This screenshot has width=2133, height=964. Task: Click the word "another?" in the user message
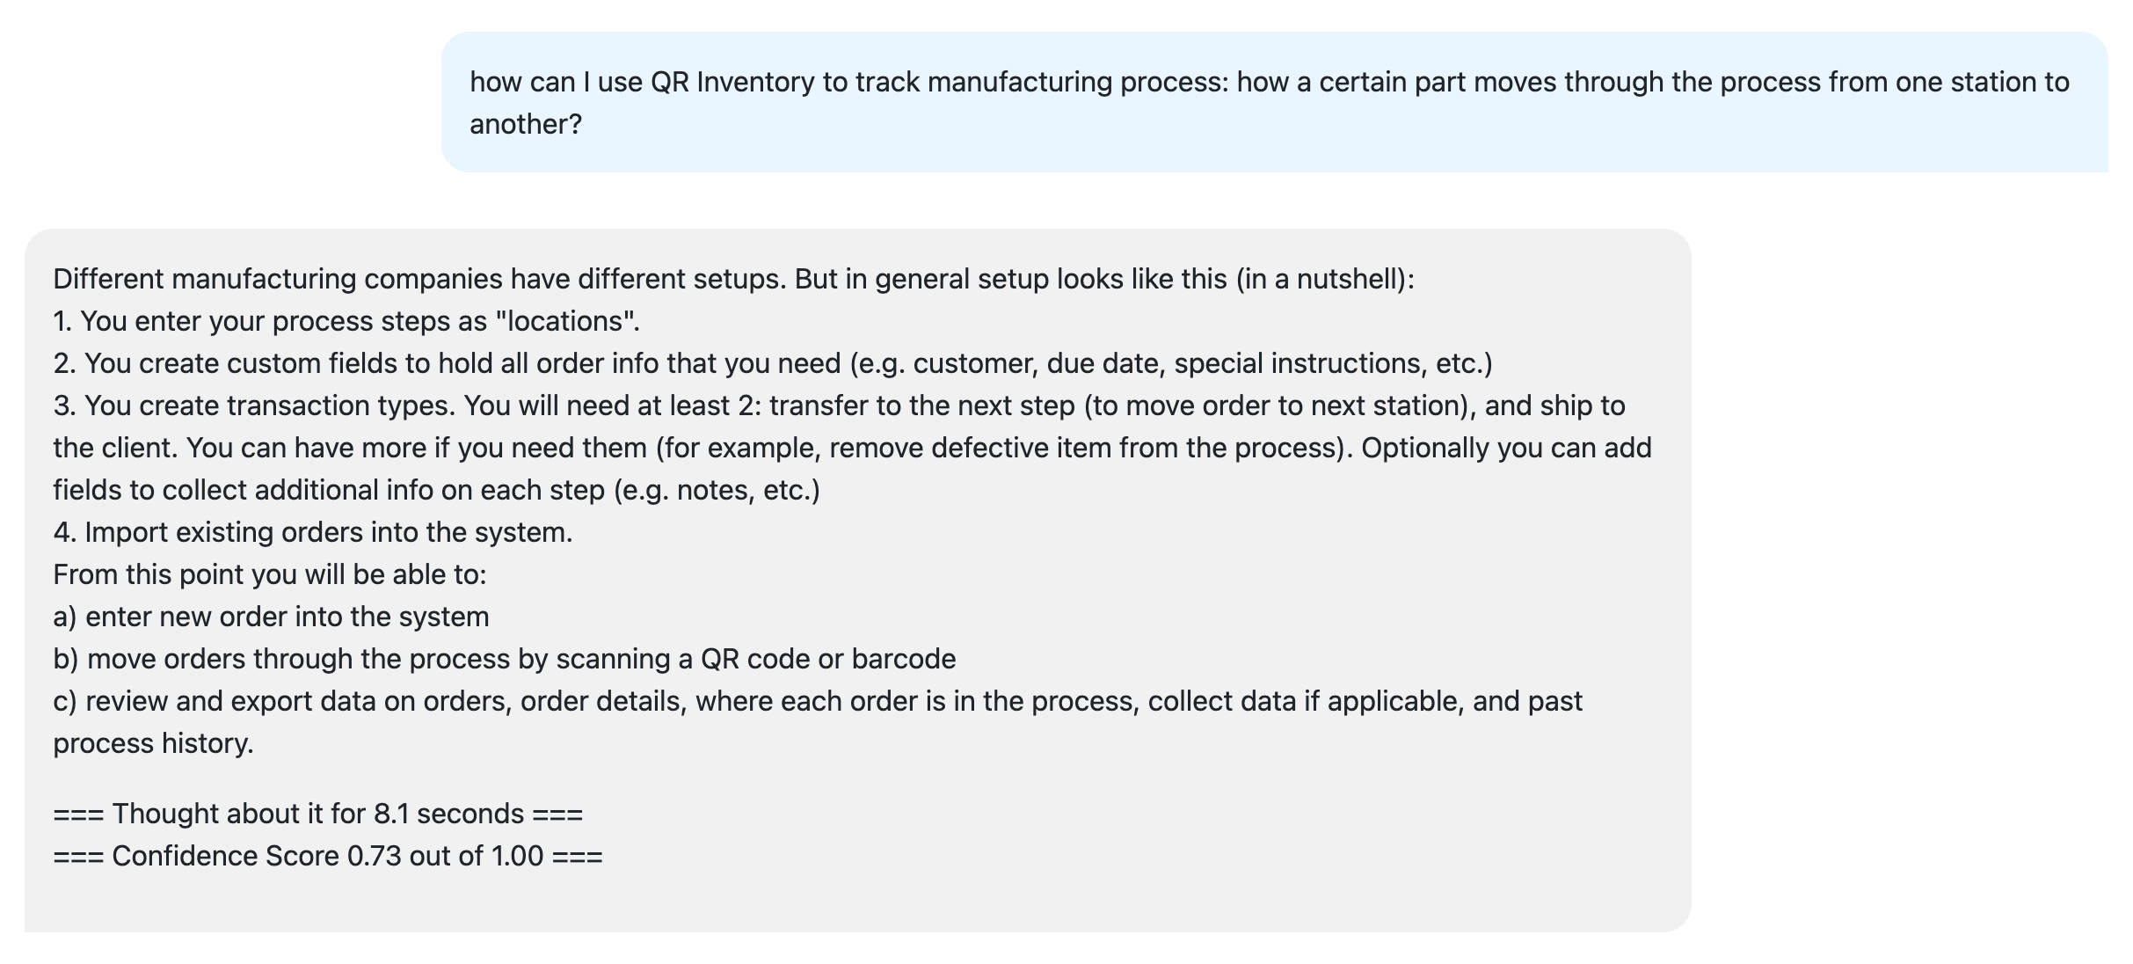coord(526,124)
